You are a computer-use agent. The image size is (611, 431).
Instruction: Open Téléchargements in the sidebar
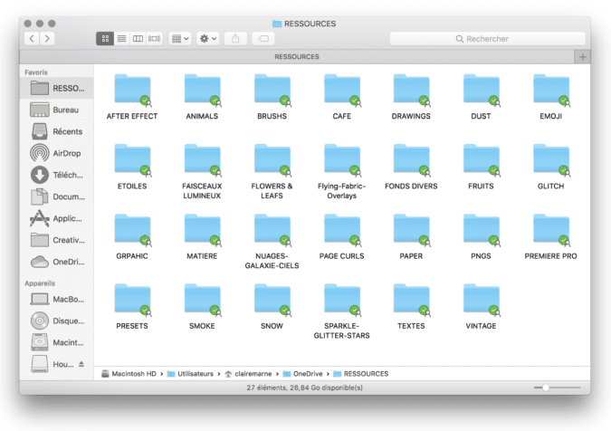point(57,175)
